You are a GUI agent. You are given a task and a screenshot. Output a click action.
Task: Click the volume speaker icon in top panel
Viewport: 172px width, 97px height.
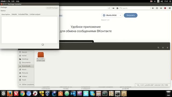(162, 1)
